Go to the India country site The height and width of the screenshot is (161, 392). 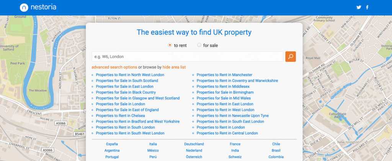235,151
